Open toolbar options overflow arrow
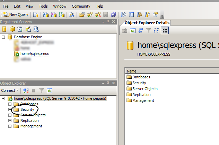The height and width of the screenshot is (145, 219). [162, 17]
